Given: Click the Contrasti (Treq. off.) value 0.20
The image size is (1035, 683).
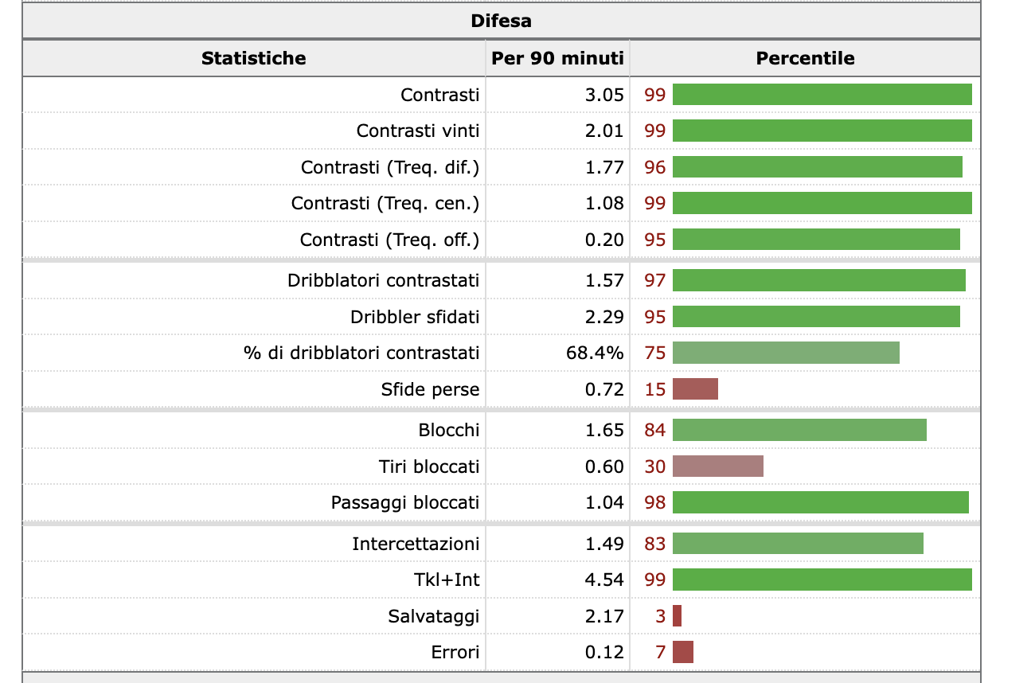Looking at the screenshot, I should tap(603, 240).
